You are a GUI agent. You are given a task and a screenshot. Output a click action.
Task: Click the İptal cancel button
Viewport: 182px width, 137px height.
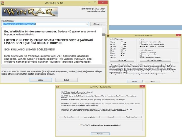(66, 80)
